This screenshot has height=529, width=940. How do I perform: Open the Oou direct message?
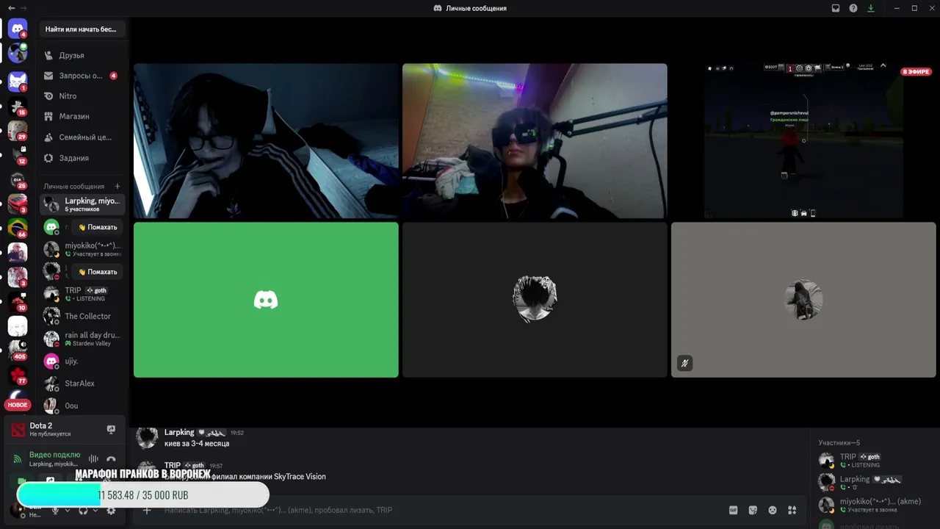[82, 406]
